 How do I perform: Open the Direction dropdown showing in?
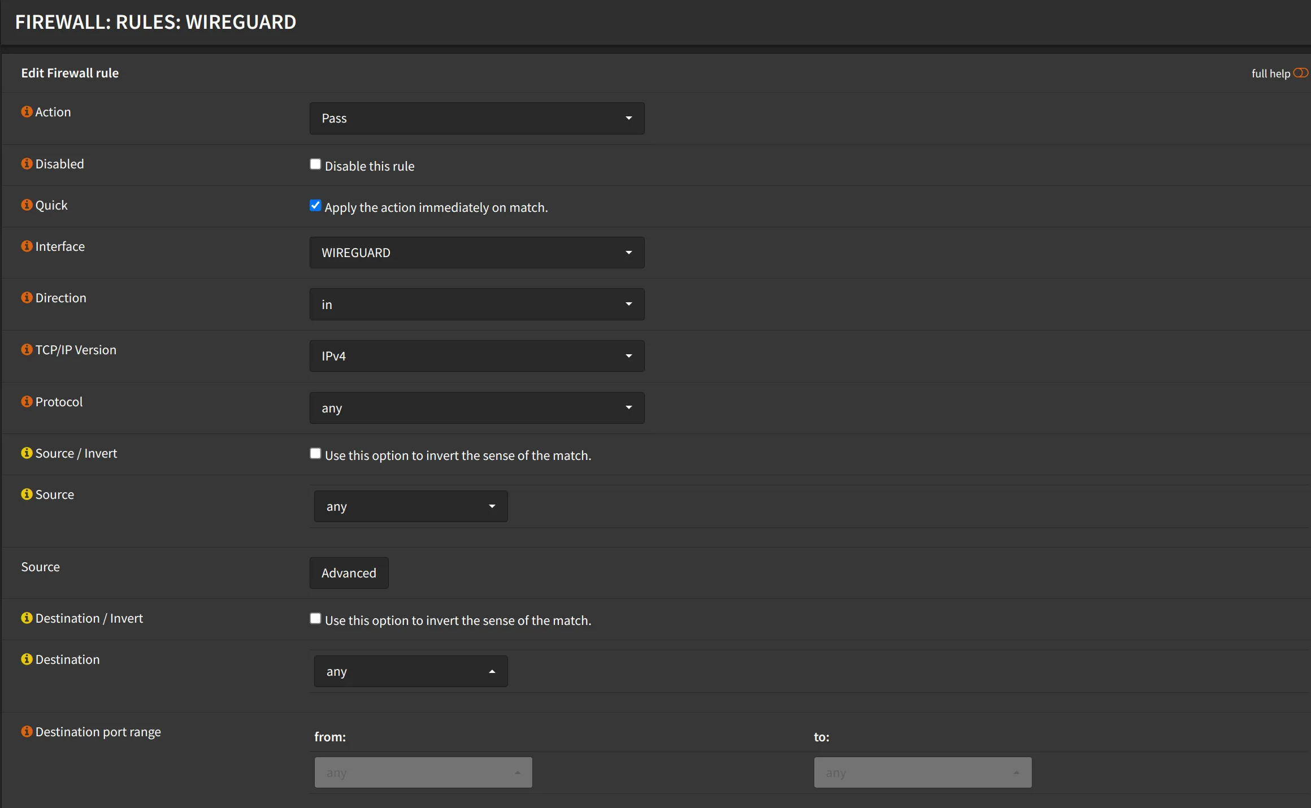[x=476, y=305]
